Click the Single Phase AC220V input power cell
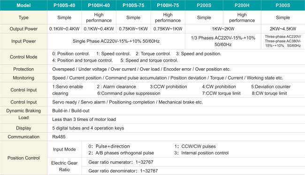This screenshot has width=305, height=175. coord(116,41)
